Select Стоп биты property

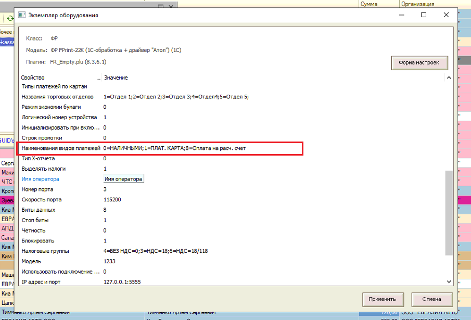click(x=35, y=220)
